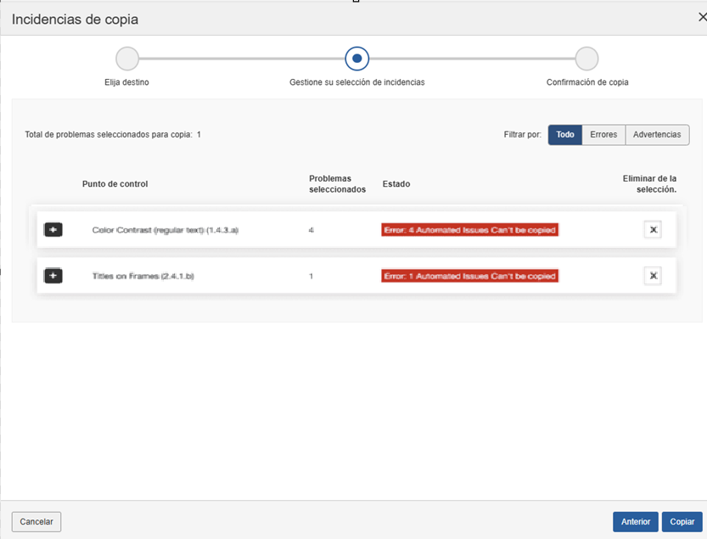The height and width of the screenshot is (539, 707).
Task: Click the Estado column header
Action: [396, 184]
